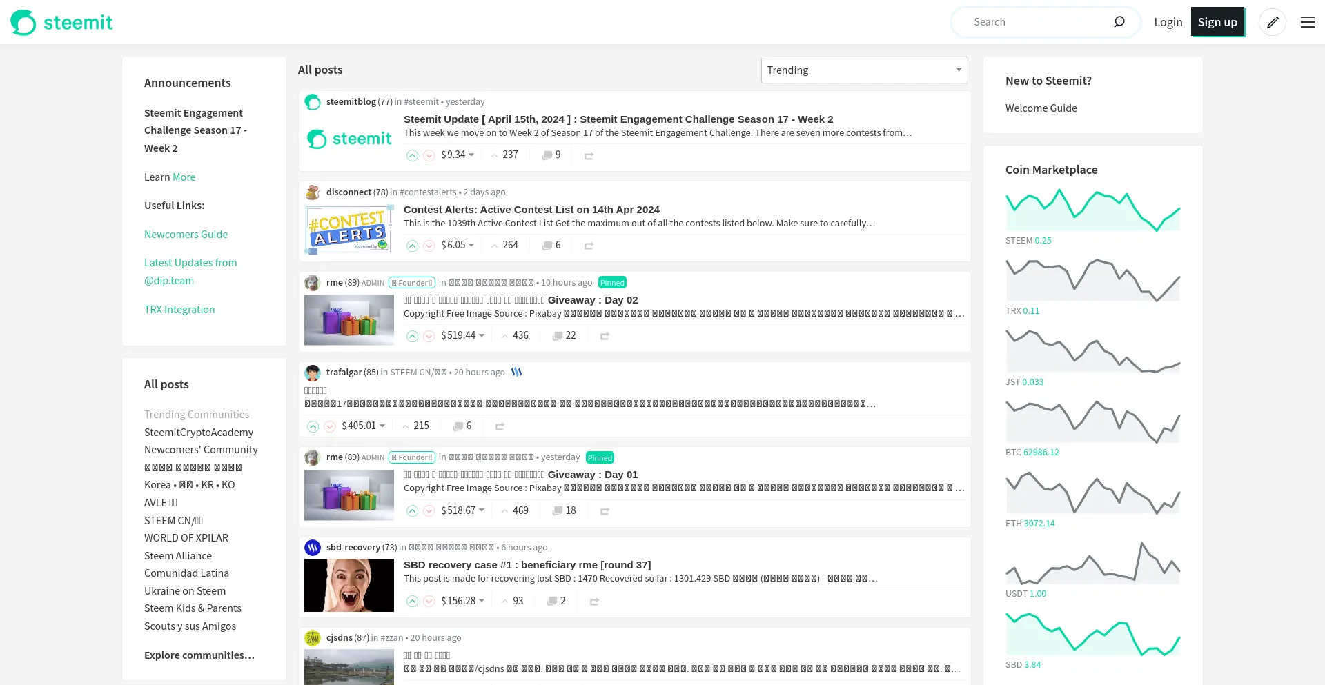Show the 237 votes list
This screenshot has height=685, width=1325.
(x=504, y=155)
